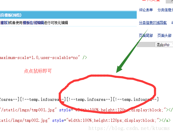Viewport: 173px width, 134px height.
Task: Open the 模板在线编辑 link
Action: [33, 23]
